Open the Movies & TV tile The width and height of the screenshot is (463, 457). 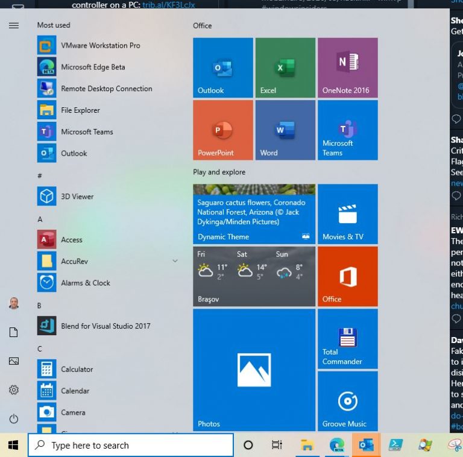[x=348, y=214]
